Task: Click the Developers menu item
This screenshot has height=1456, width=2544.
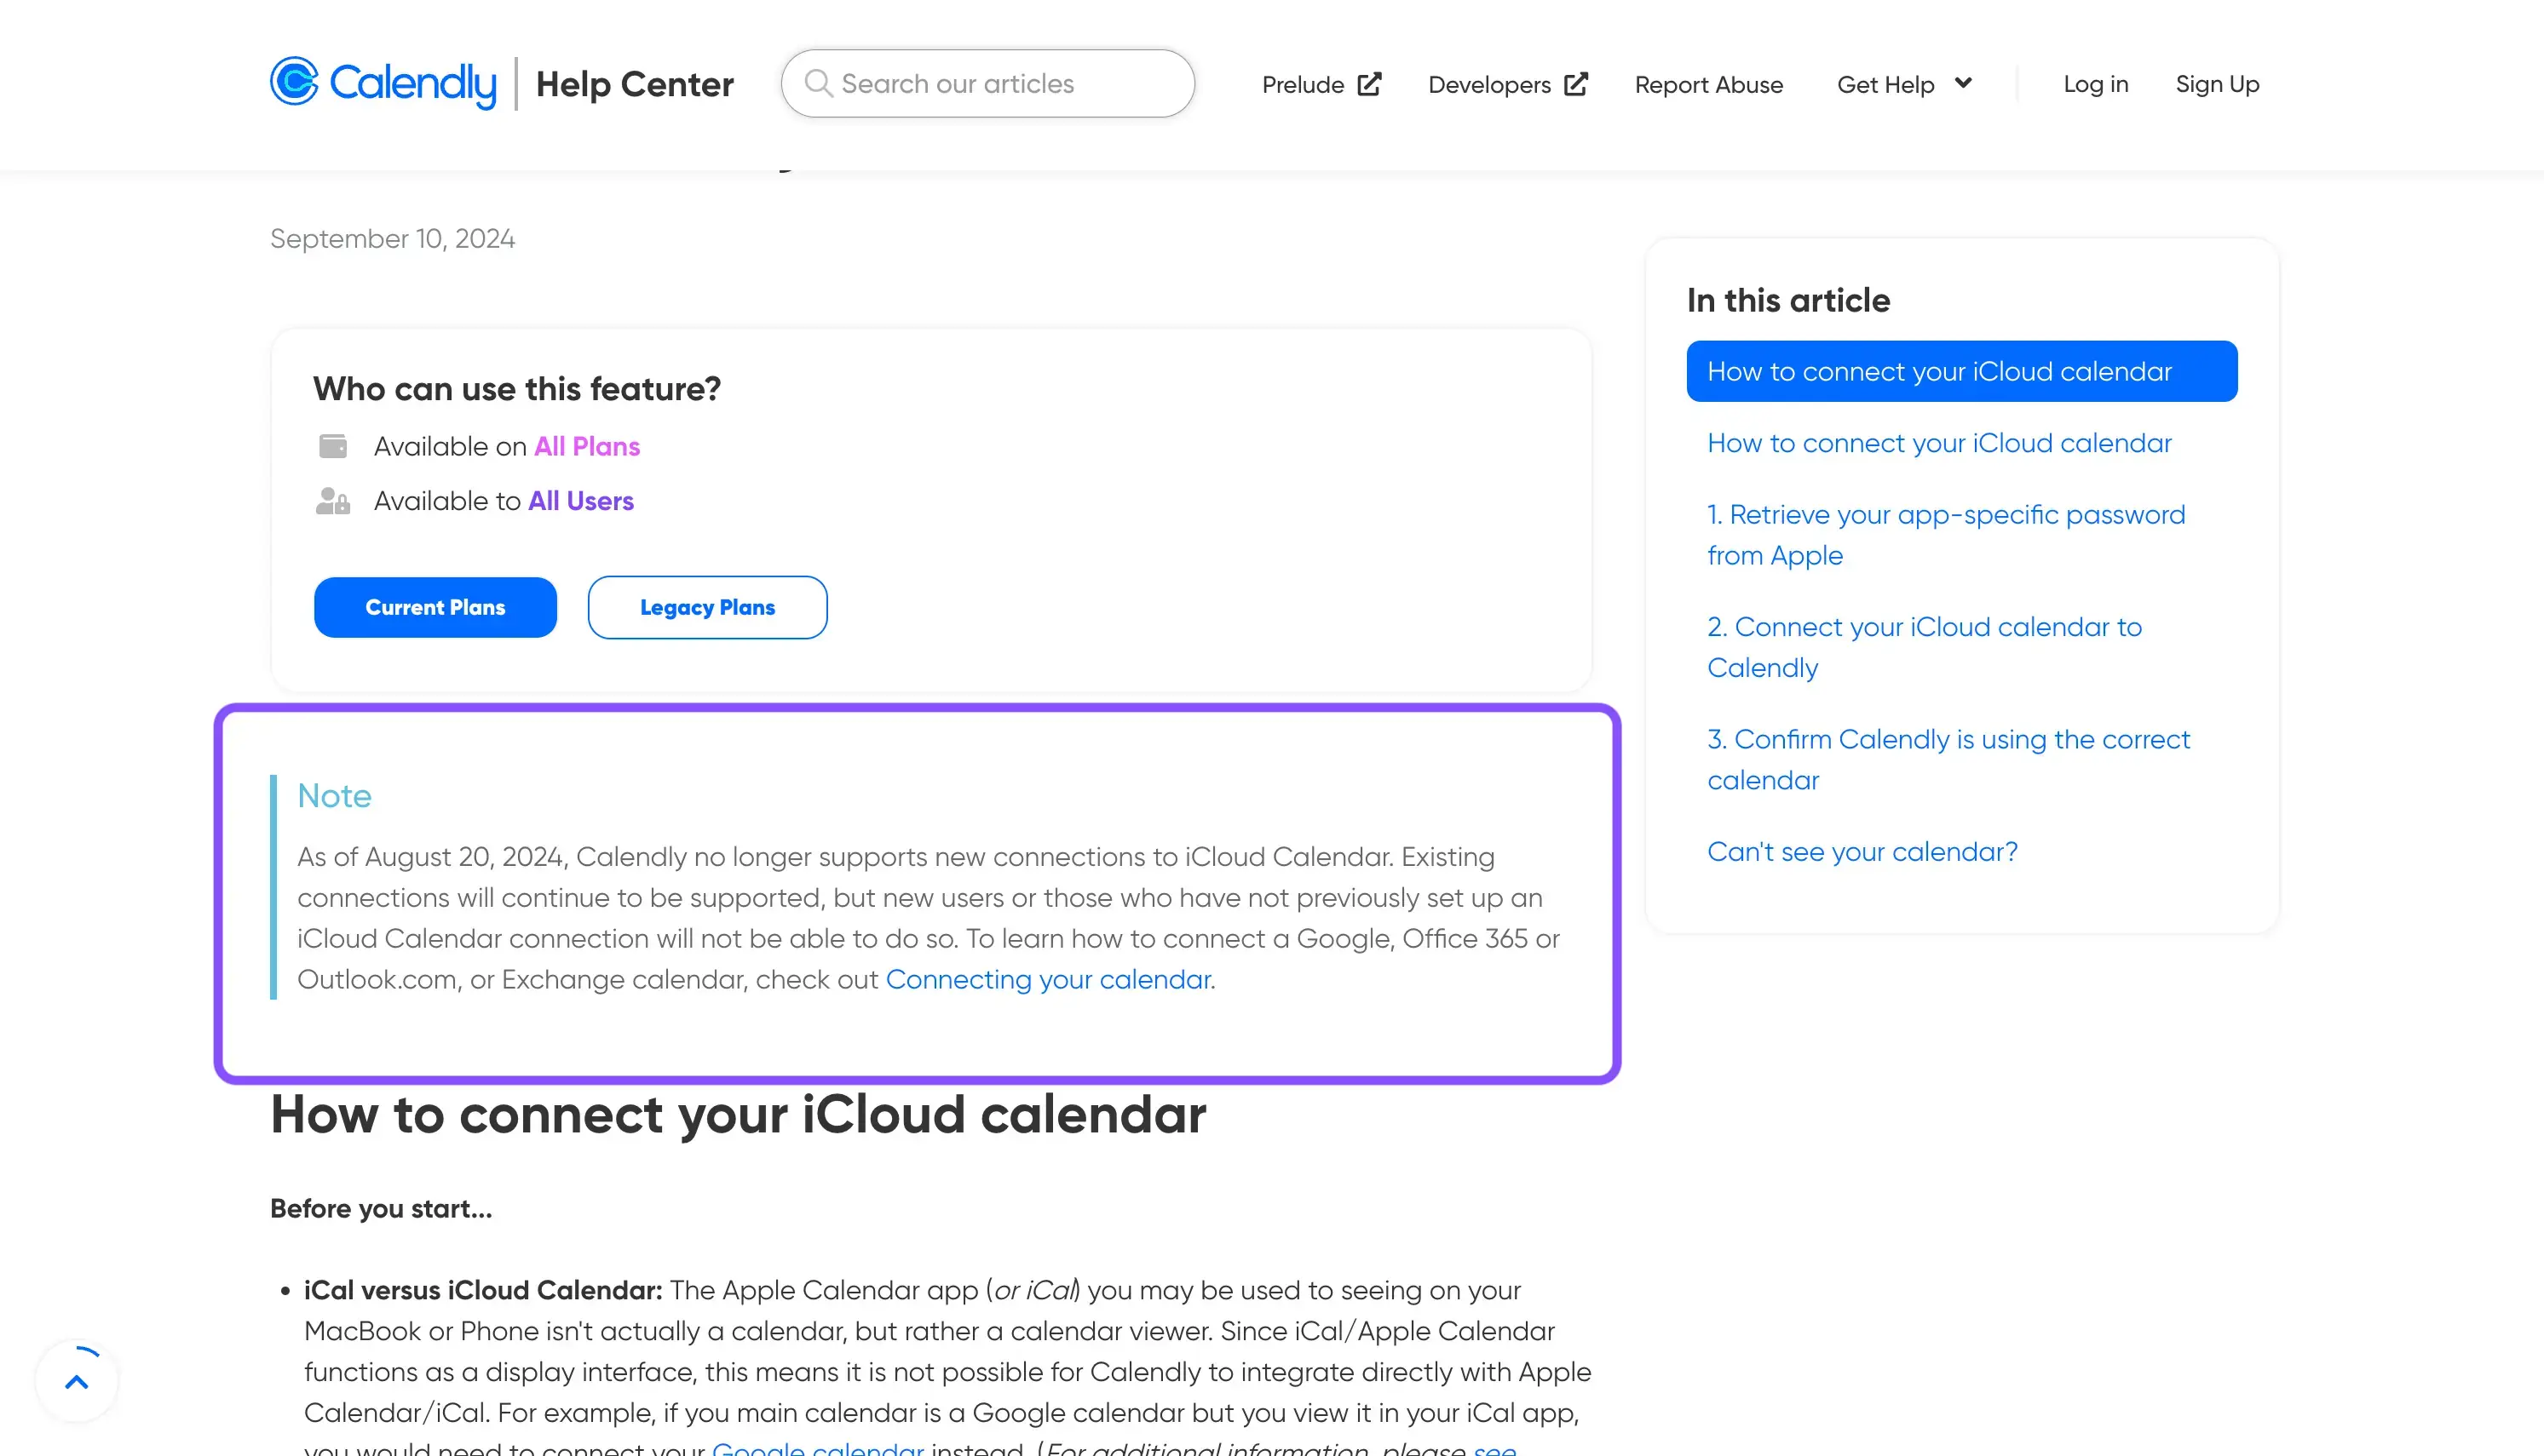Action: [1506, 83]
